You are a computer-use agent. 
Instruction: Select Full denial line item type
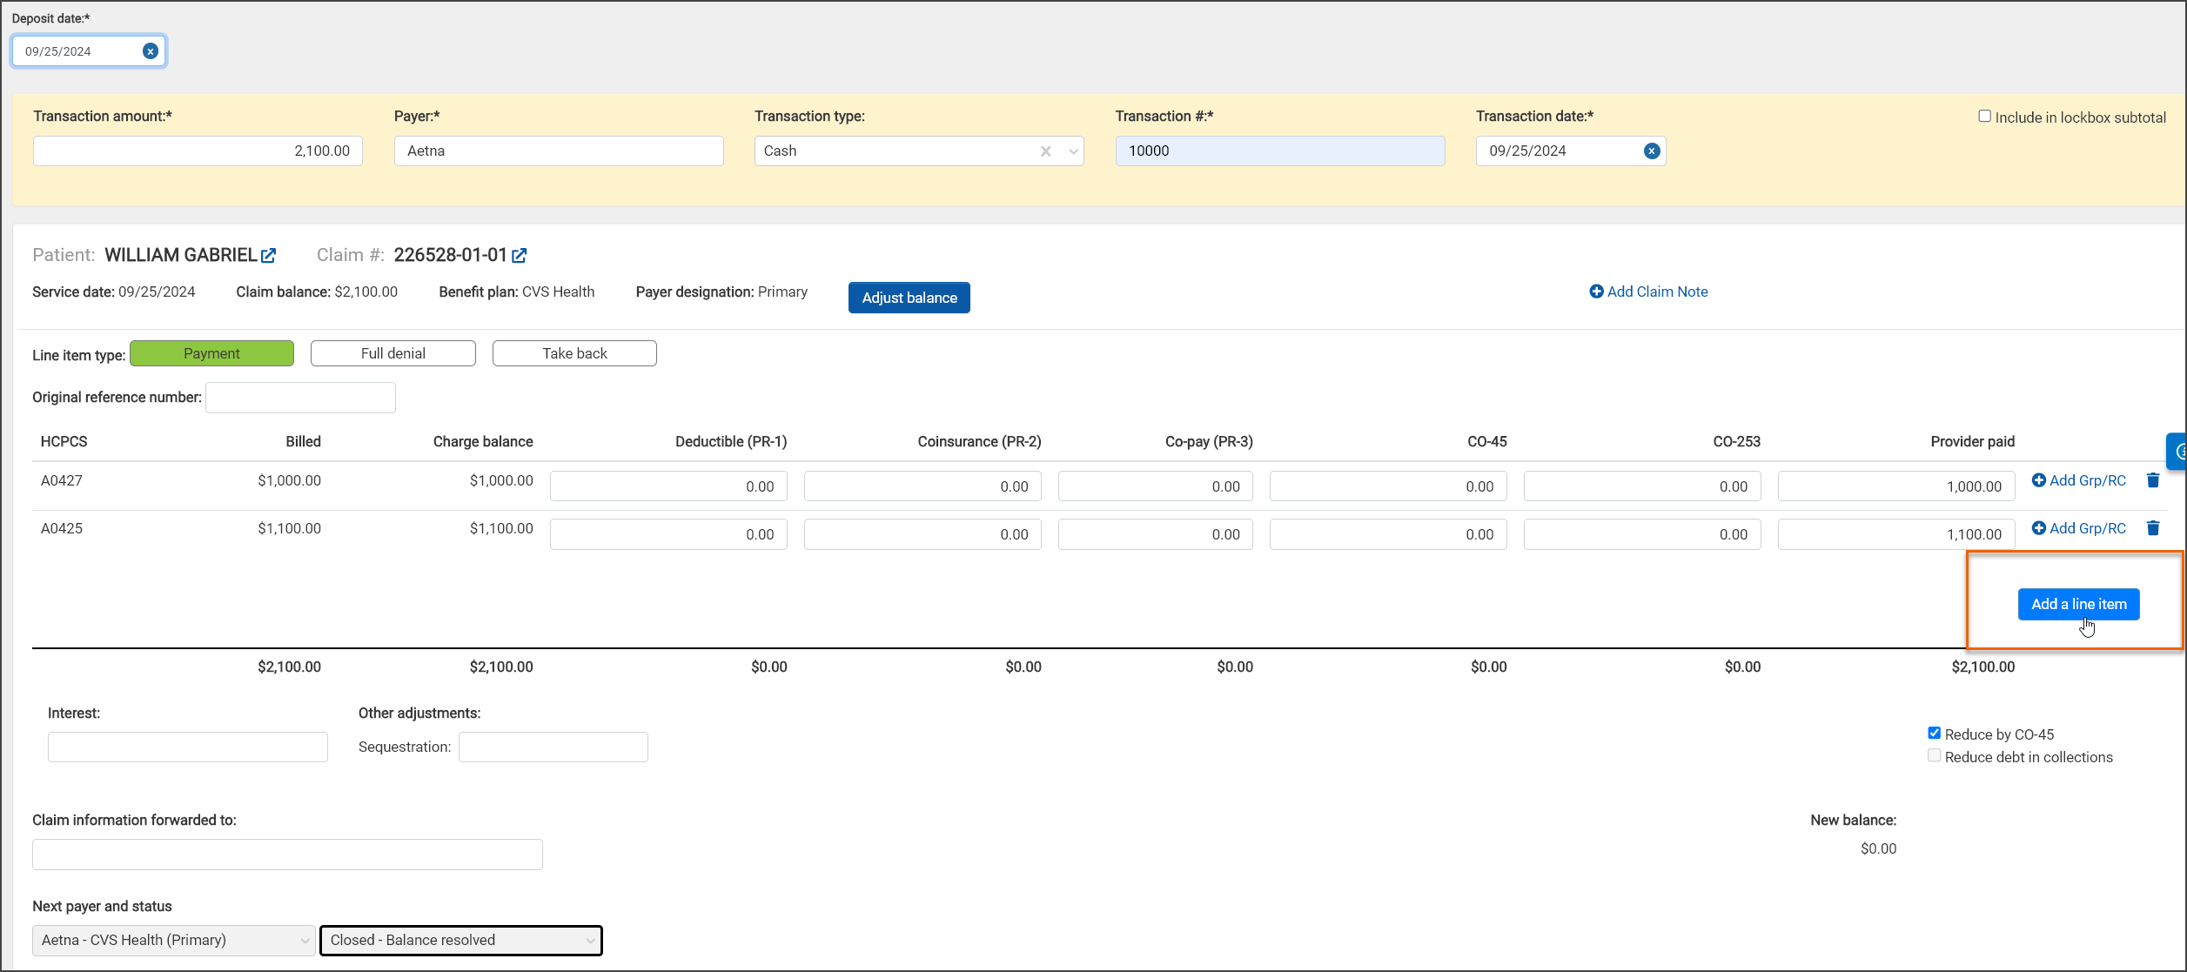click(392, 353)
